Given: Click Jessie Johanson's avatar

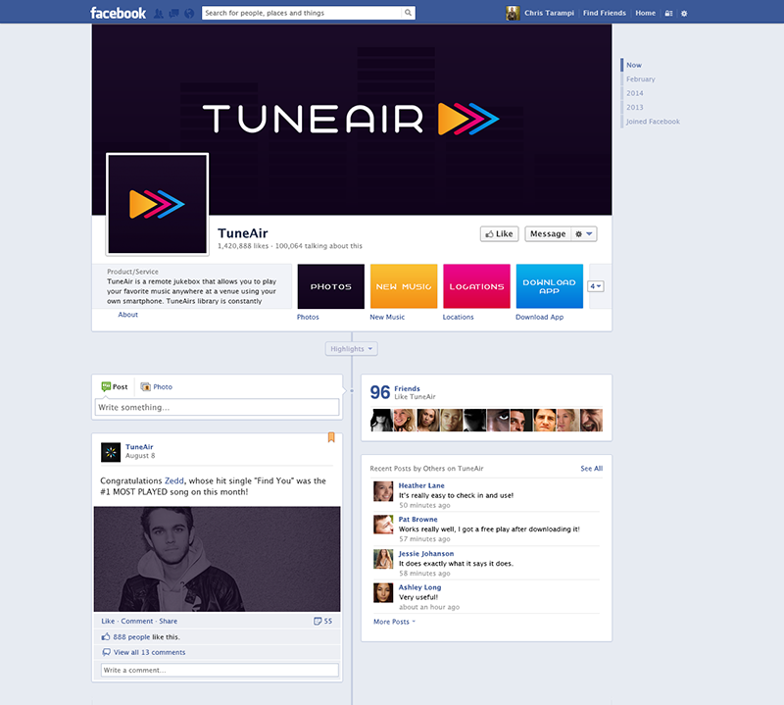Looking at the screenshot, I should point(383,559).
